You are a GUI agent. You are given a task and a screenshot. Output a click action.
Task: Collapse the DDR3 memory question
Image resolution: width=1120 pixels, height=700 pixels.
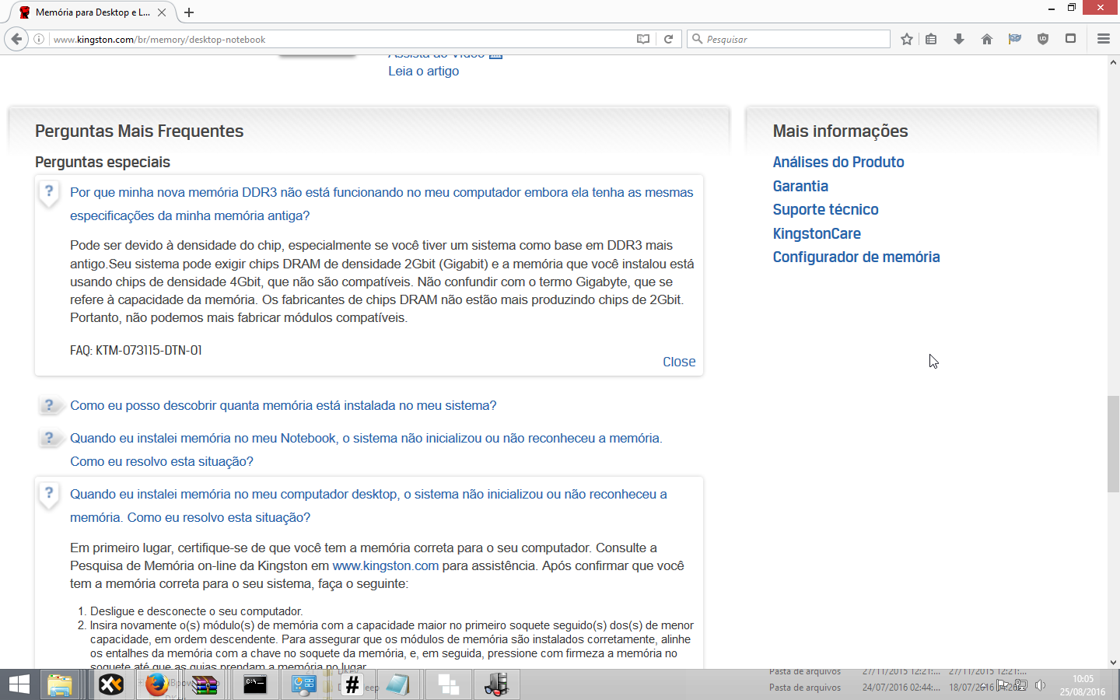click(381, 204)
